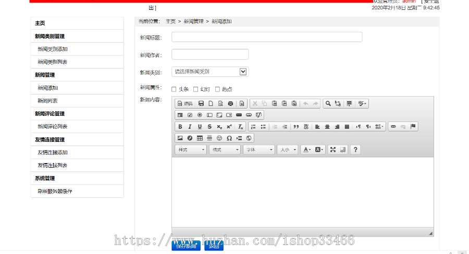Insert a bulleted list
Screen dimensions: 469x254
click(263, 127)
